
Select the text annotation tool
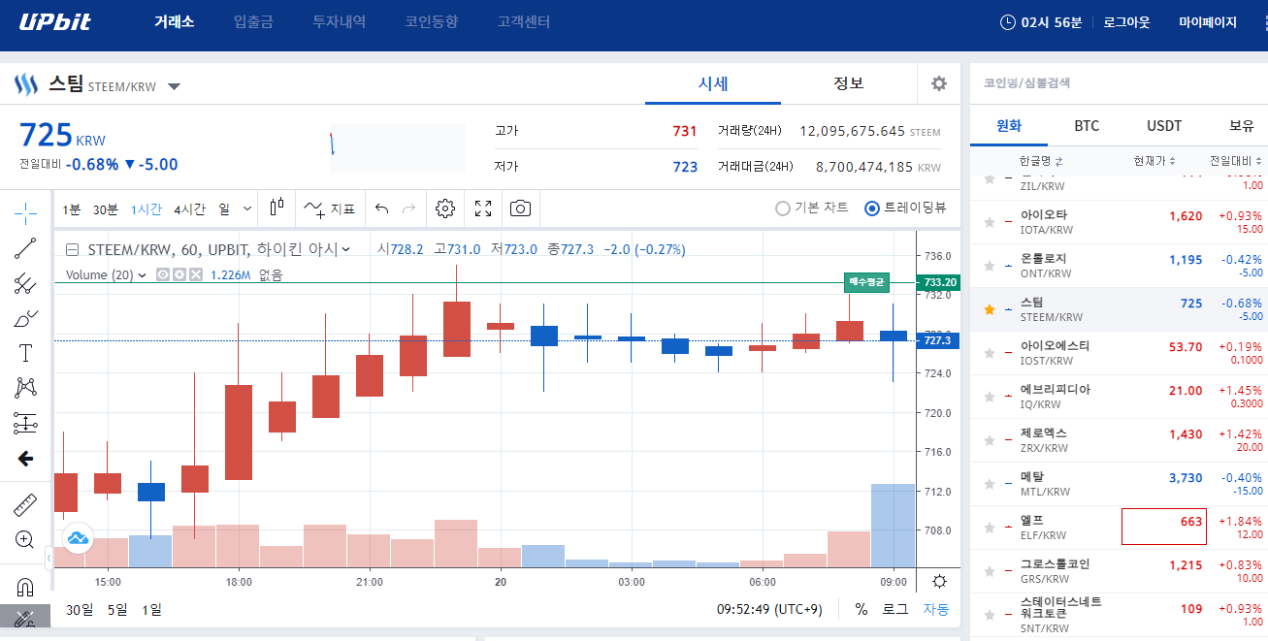[26, 353]
